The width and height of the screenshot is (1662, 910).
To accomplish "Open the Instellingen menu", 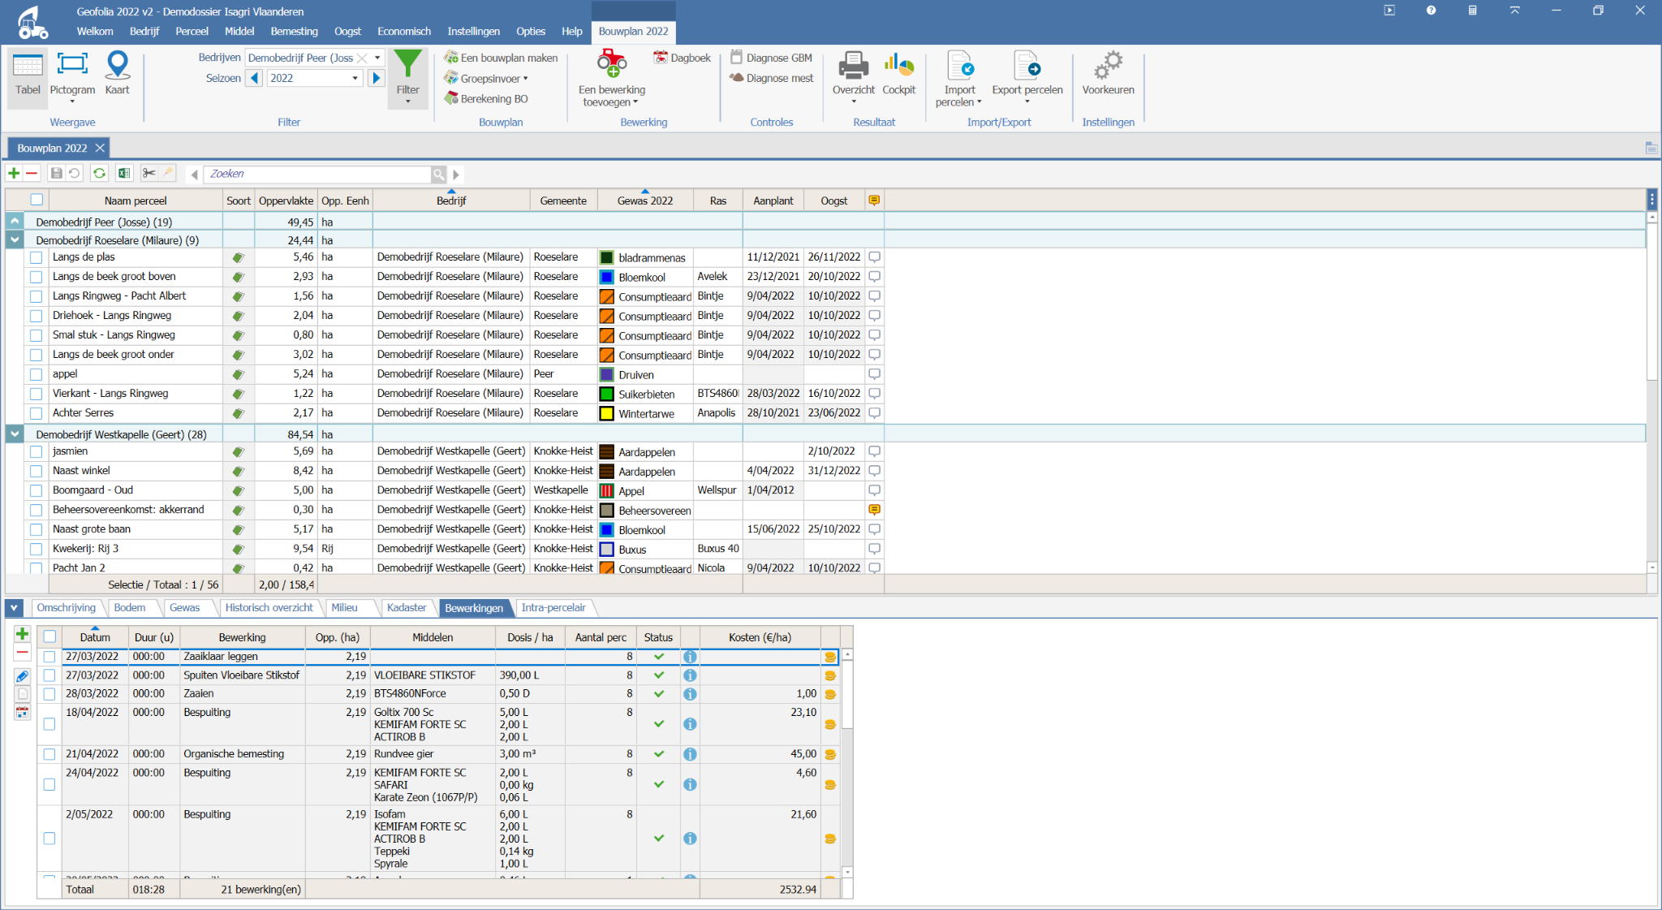I will 473,31.
